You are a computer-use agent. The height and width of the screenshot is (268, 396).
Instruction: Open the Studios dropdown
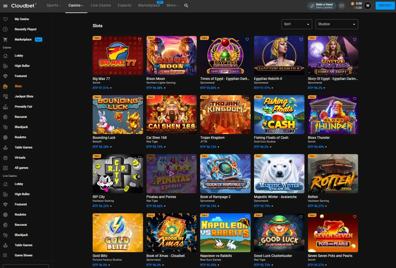[337, 24]
